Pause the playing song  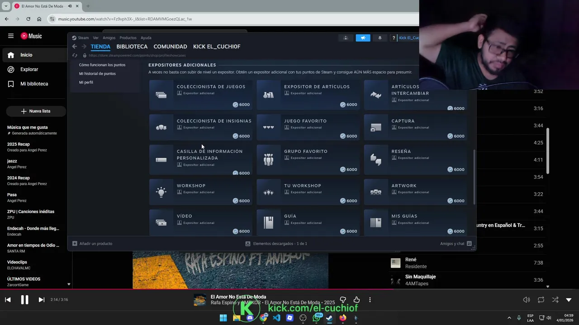coord(24,300)
